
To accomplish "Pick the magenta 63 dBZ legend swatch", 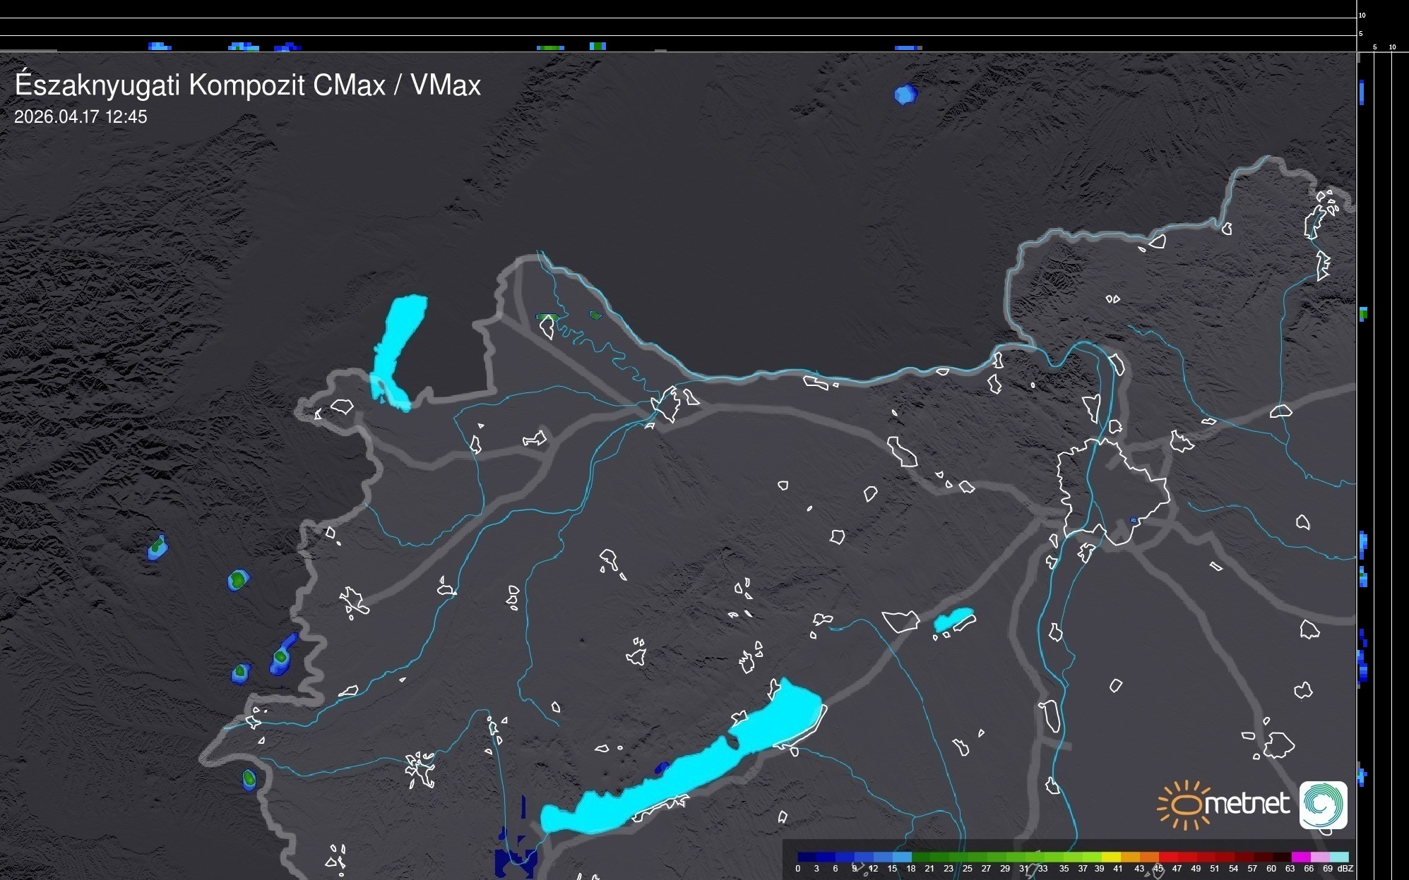I will click(x=1300, y=857).
